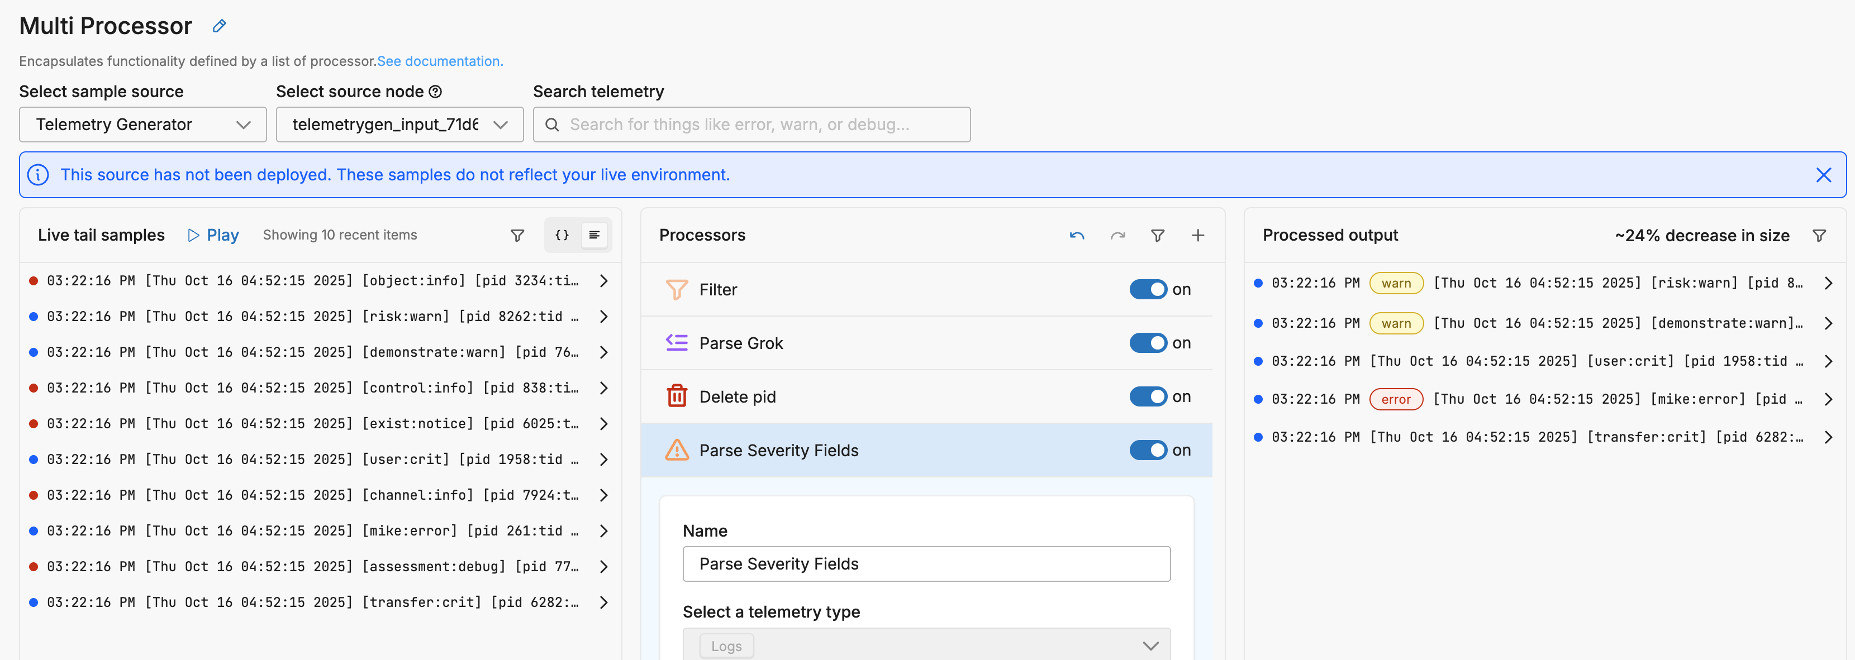Click the undo arrow in Processors panel

click(1077, 235)
